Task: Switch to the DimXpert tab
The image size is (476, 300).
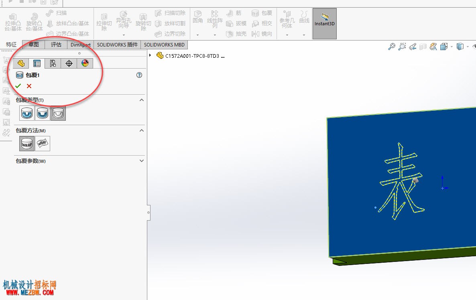Action: pos(80,45)
